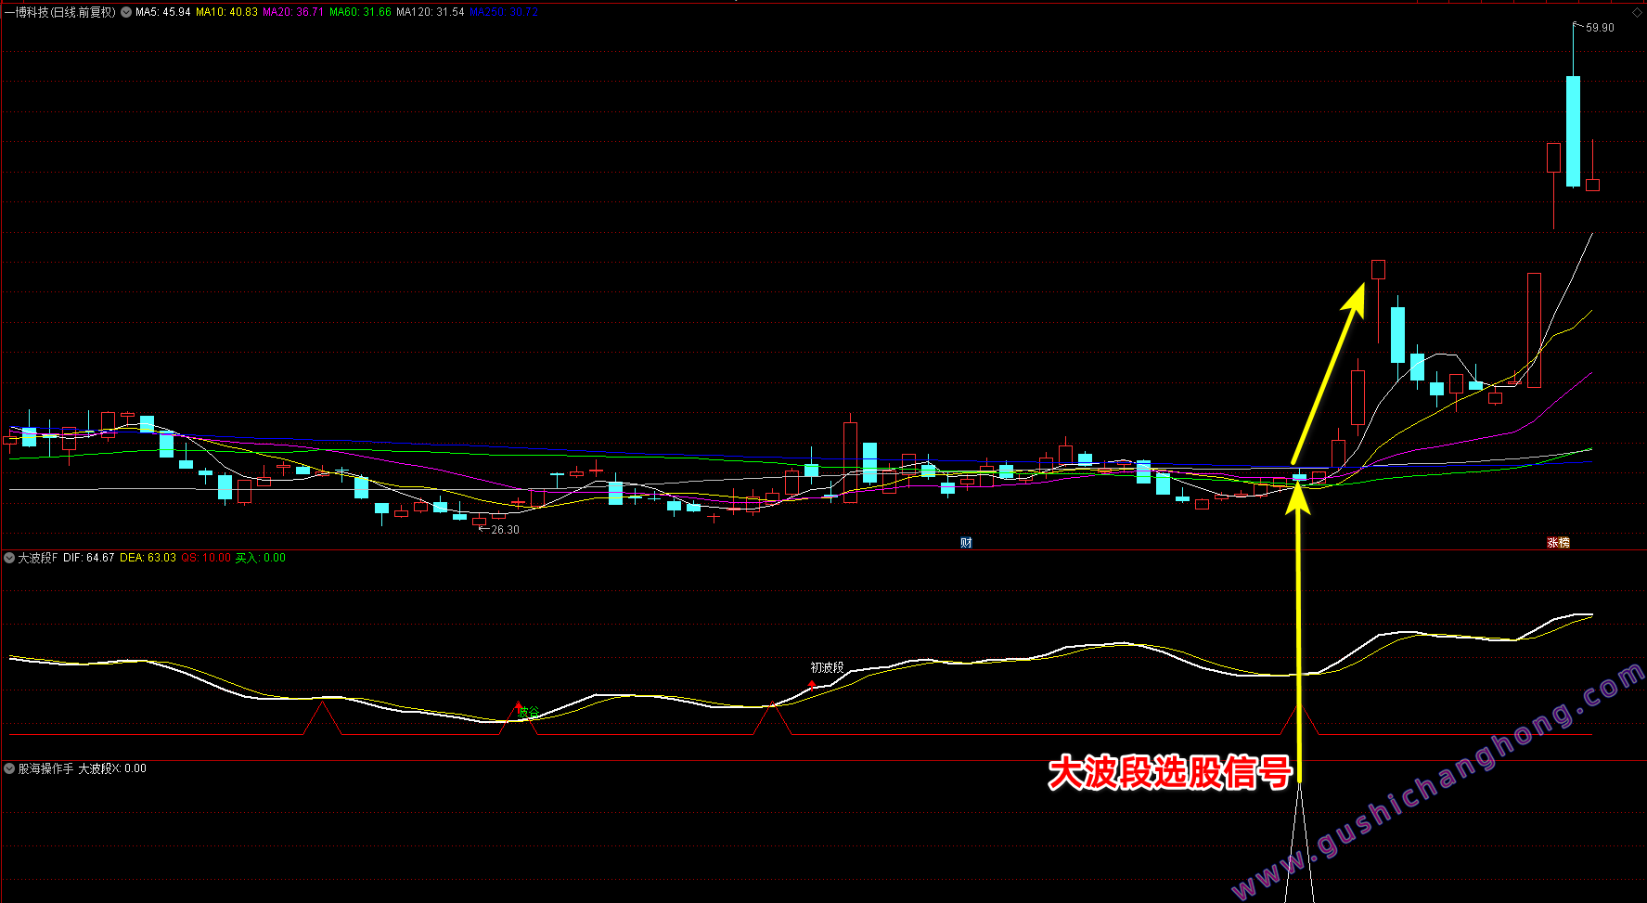Click the 股海操作手 indicator name
This screenshot has width=1647, height=903.
coord(45,768)
